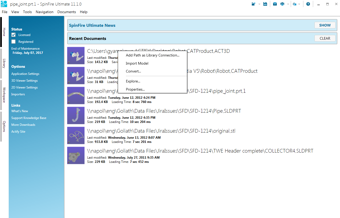This screenshot has width=340, height=218.
Task: Choose Import Model from context menu
Action: pos(137,63)
